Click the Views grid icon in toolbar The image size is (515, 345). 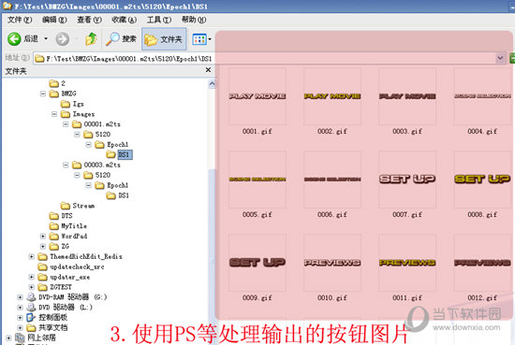(199, 39)
